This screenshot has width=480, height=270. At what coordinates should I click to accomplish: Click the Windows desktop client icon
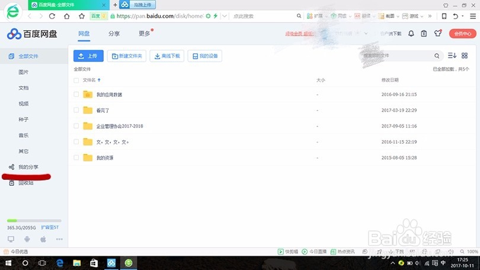click(x=11, y=239)
